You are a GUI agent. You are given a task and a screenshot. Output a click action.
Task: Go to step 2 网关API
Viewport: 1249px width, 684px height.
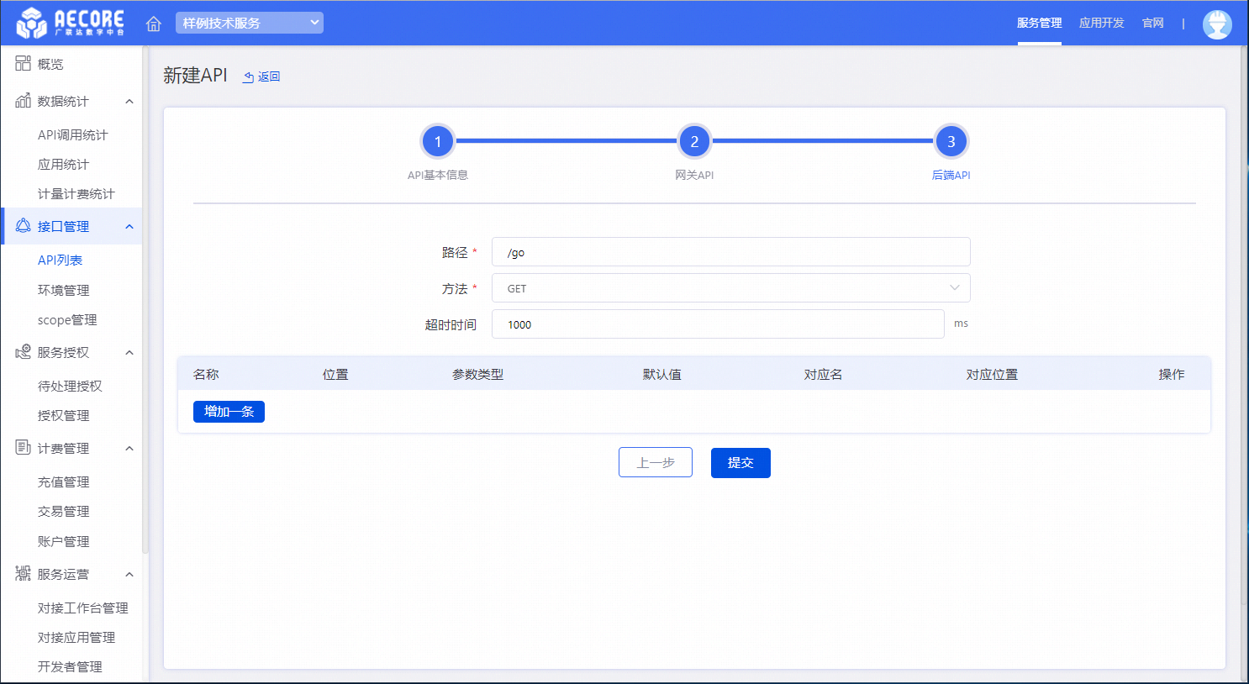[x=694, y=142]
